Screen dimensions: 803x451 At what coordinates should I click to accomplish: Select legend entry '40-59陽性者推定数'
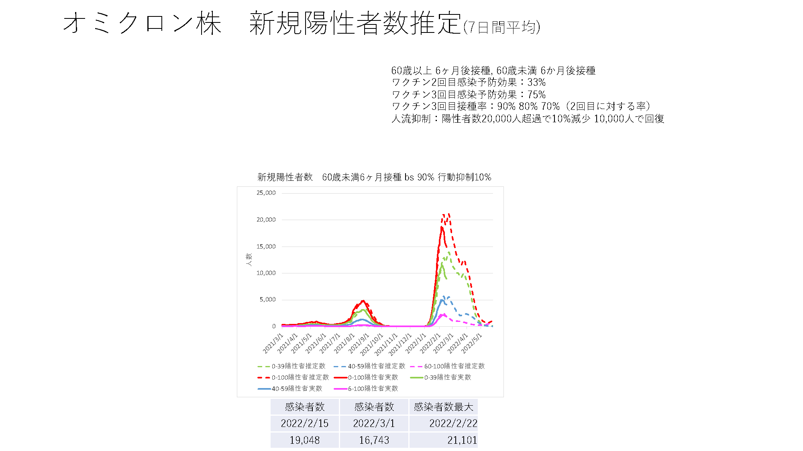369,366
